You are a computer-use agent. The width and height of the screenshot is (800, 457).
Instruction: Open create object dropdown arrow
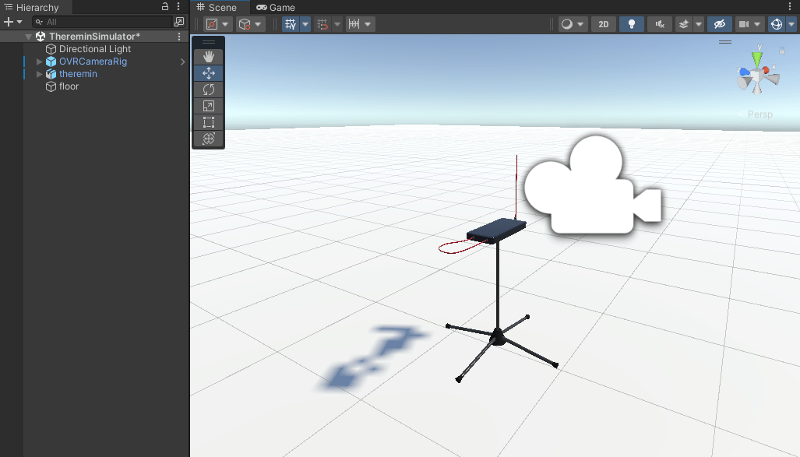19,22
